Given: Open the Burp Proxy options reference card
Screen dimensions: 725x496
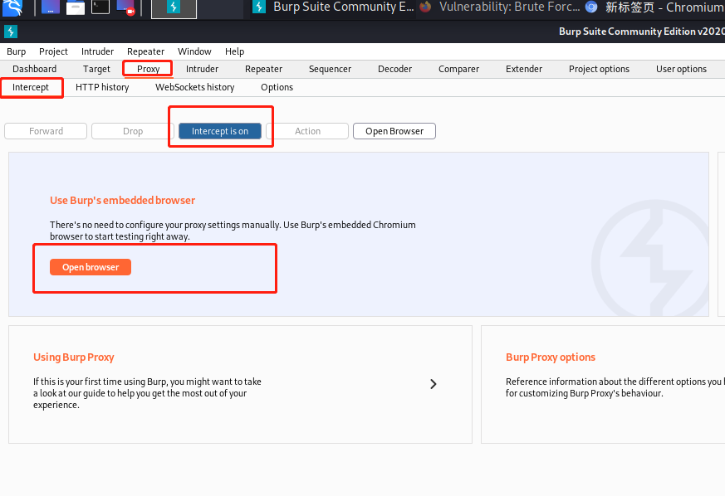Looking at the screenshot, I should click(603, 384).
